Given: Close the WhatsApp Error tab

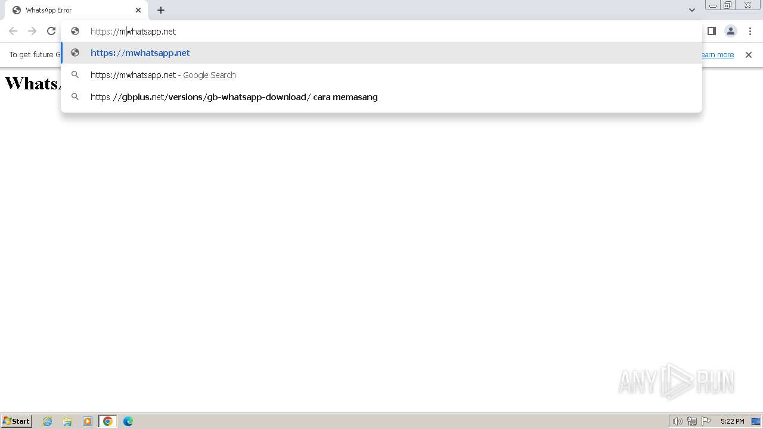Looking at the screenshot, I should click(x=138, y=10).
